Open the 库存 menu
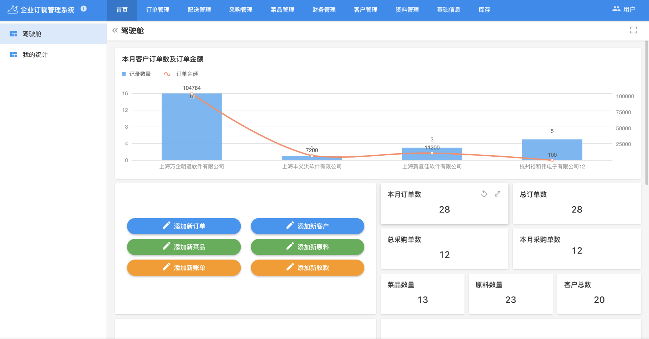 [x=484, y=10]
